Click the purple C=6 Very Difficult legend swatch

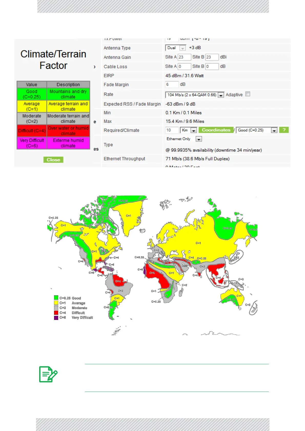click(x=56, y=318)
